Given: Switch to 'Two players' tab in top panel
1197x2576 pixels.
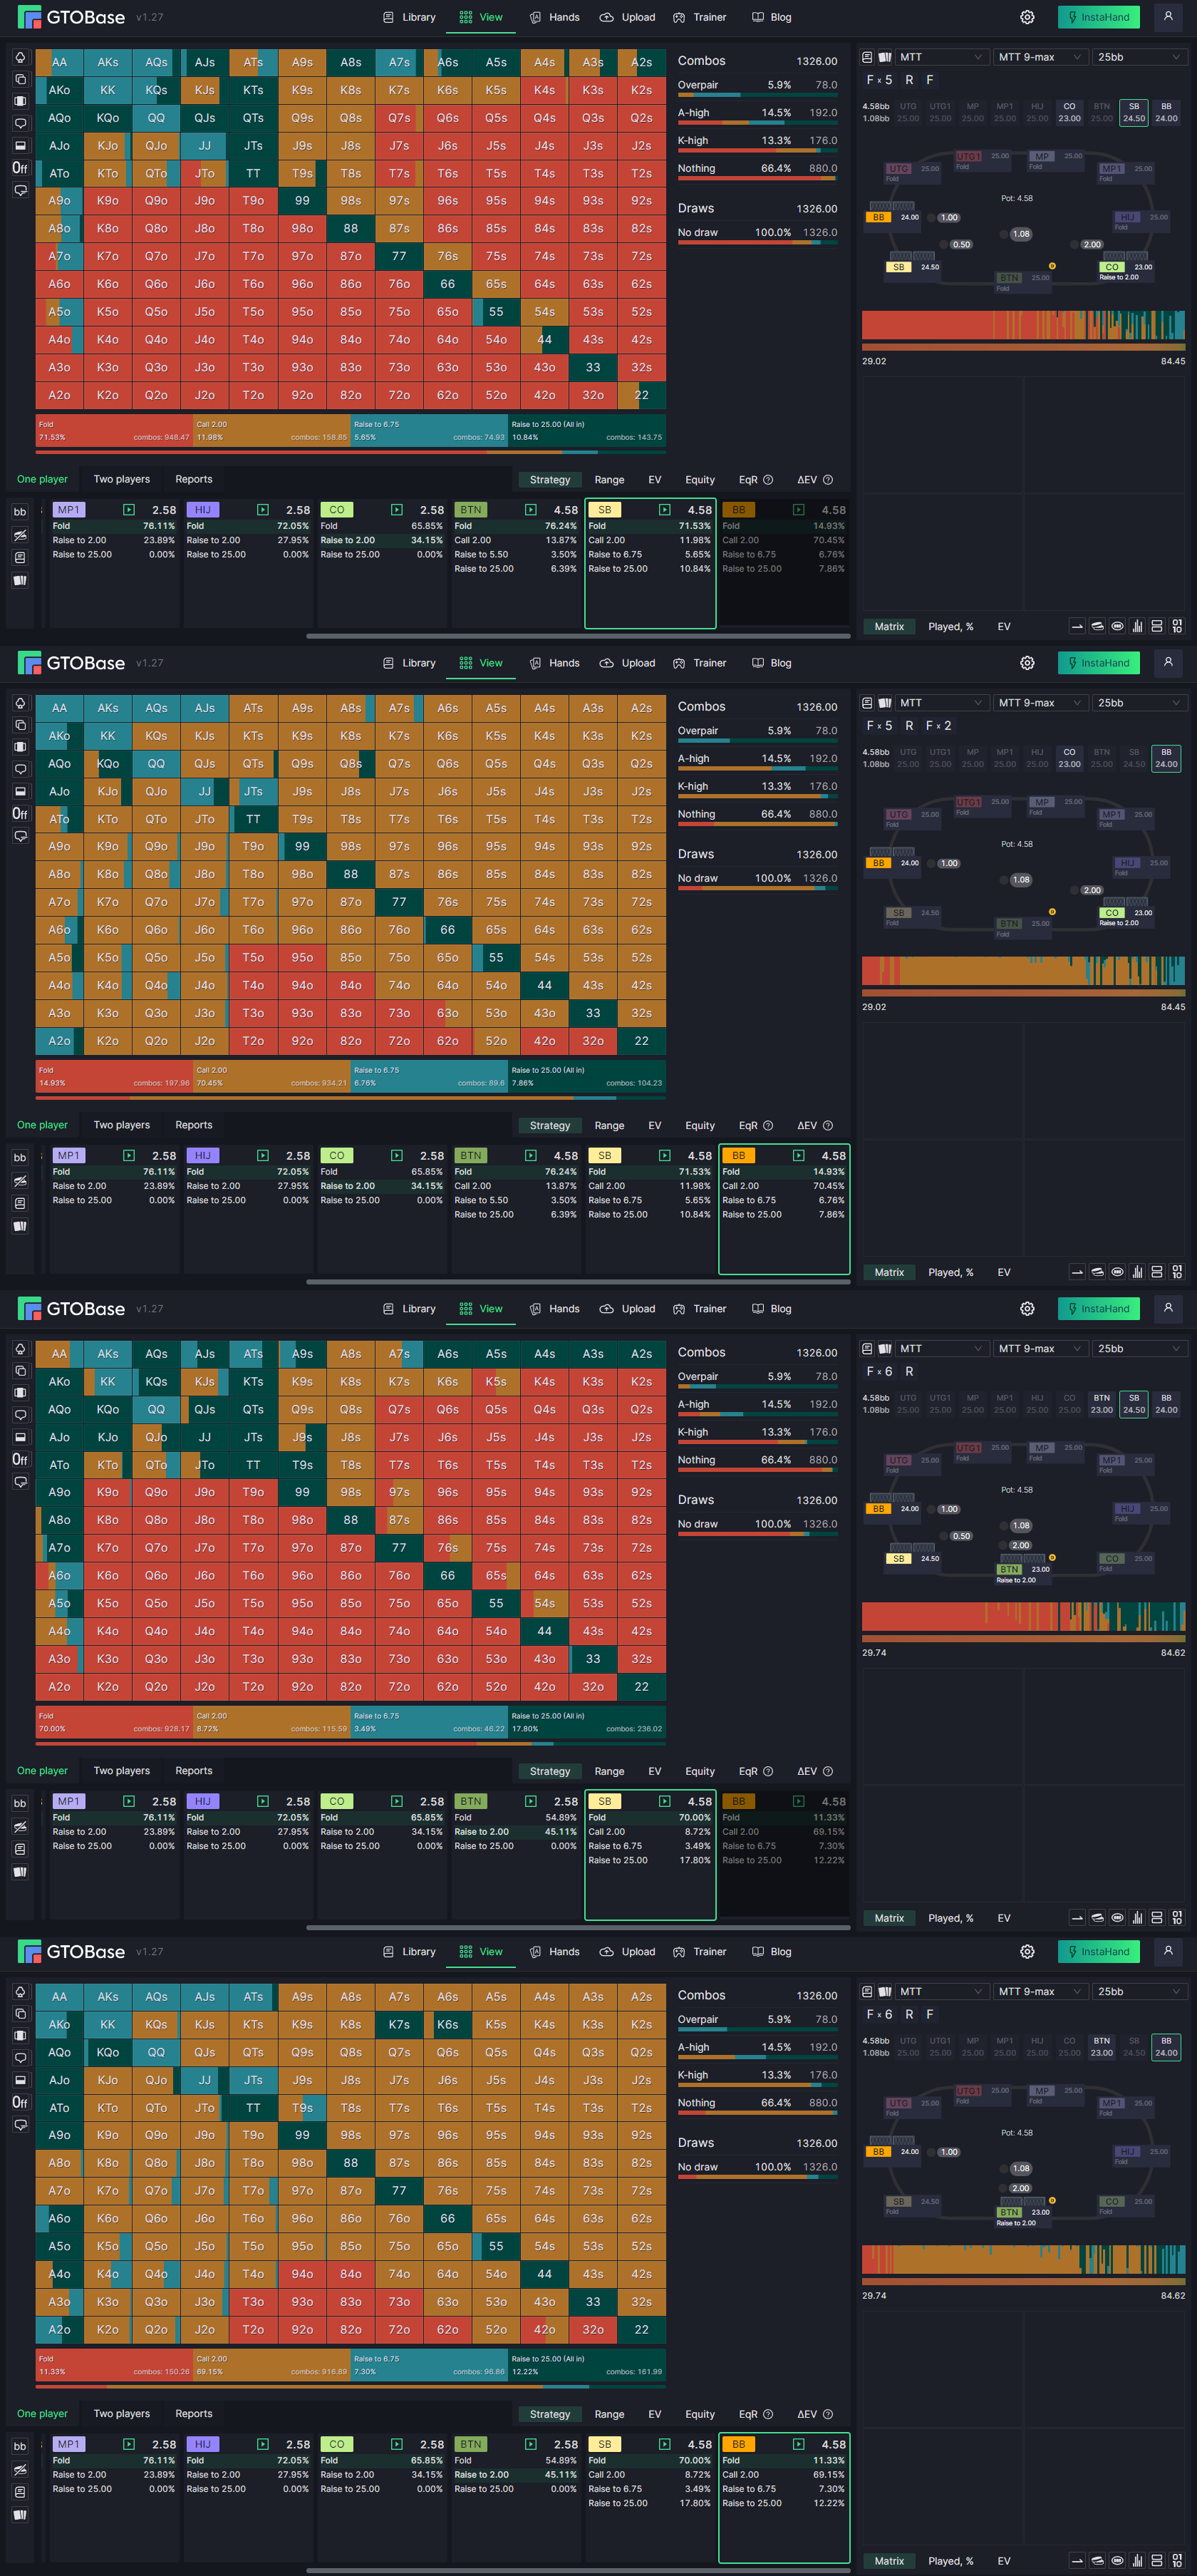Looking at the screenshot, I should (122, 480).
